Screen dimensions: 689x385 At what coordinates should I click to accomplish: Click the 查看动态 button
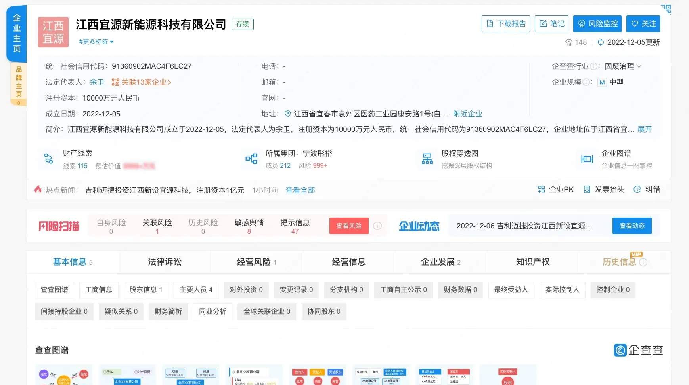[x=632, y=226]
